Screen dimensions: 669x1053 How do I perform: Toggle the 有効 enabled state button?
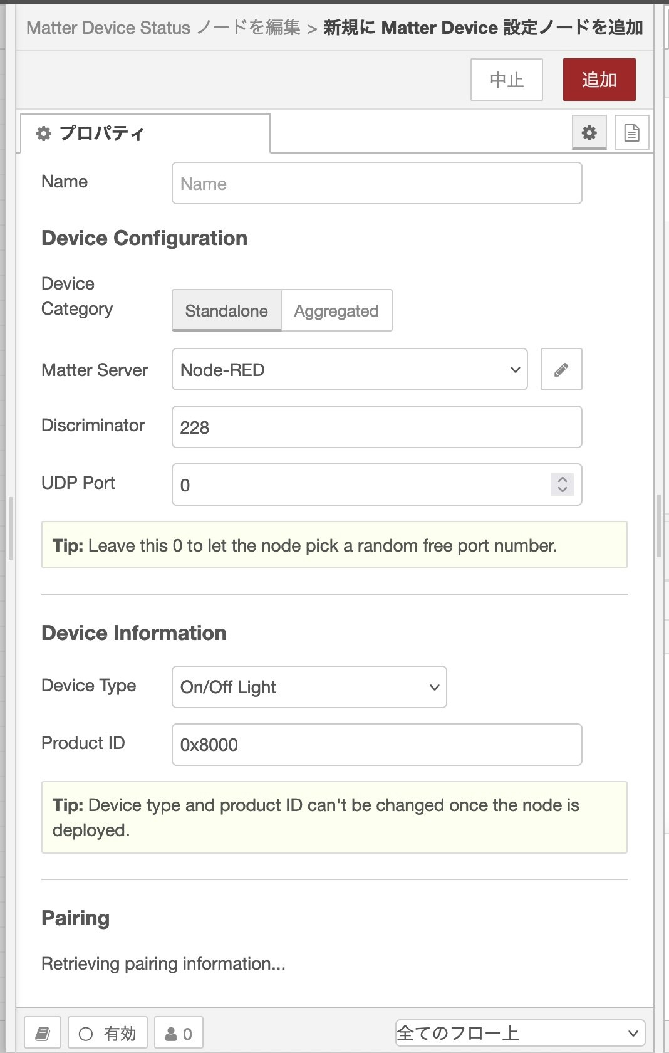[108, 1033]
